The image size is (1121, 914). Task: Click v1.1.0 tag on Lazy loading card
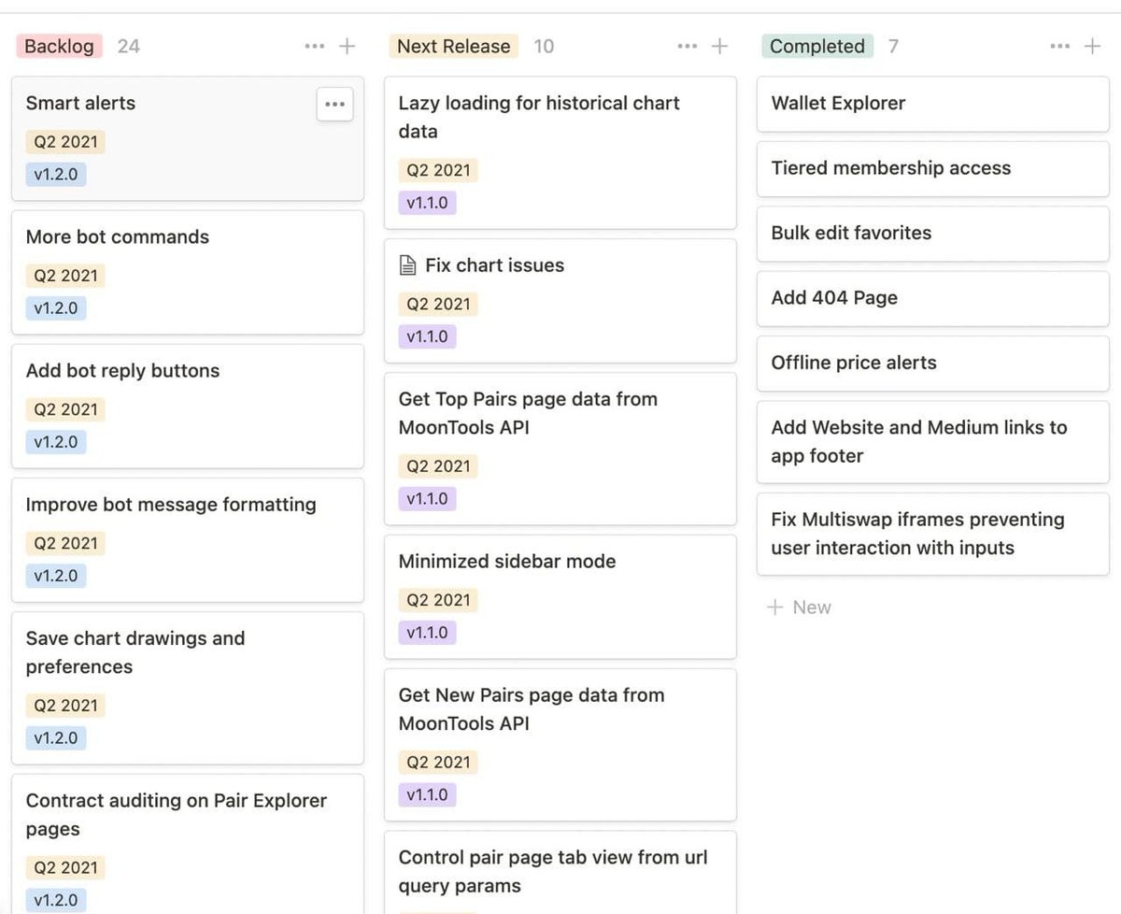tap(427, 203)
